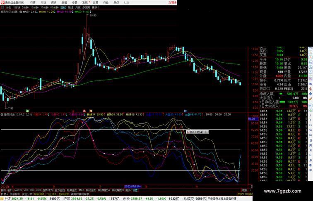Open the 资金分布 tab
Viewport: 313px width, 201px height.
(x=27, y=194)
